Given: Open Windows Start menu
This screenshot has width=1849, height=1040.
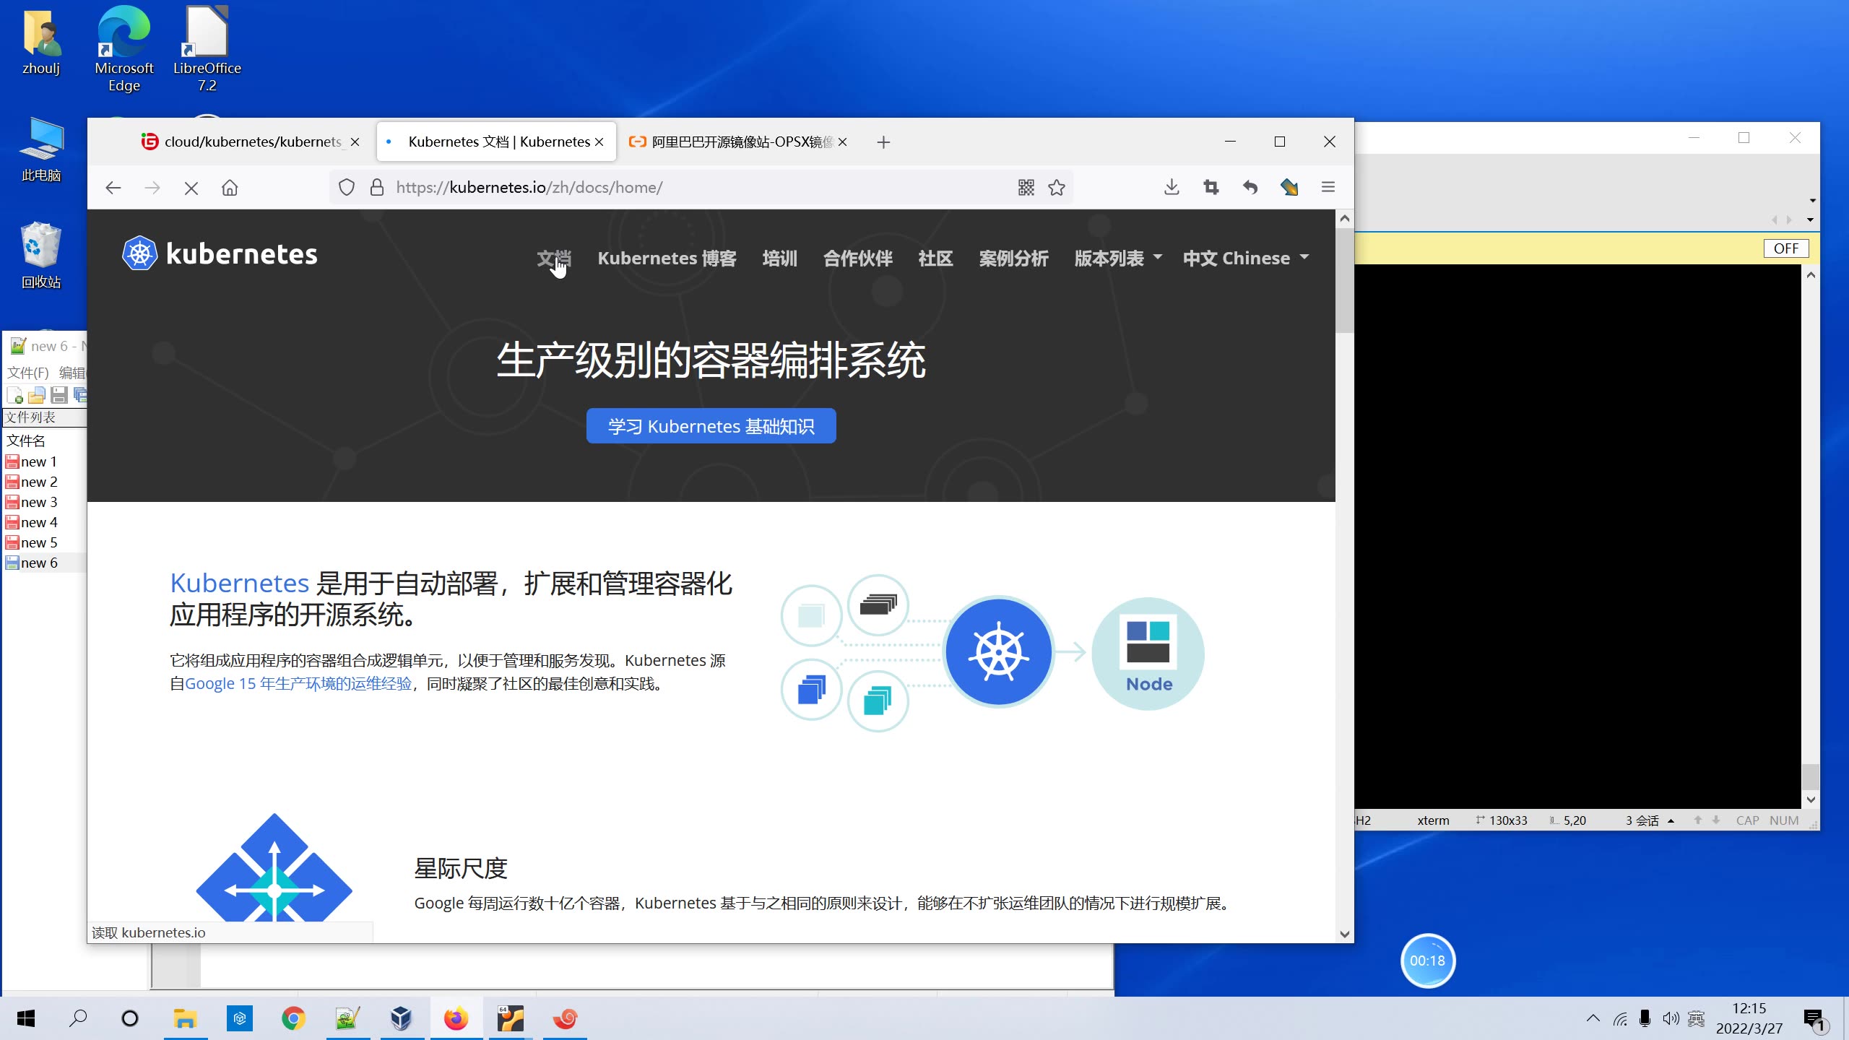Looking at the screenshot, I should click(26, 1018).
